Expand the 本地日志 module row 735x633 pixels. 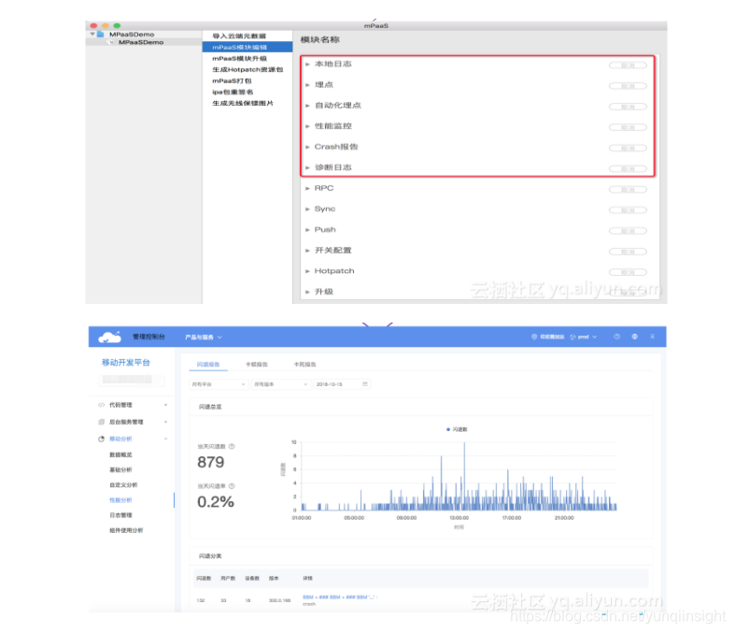pos(307,64)
